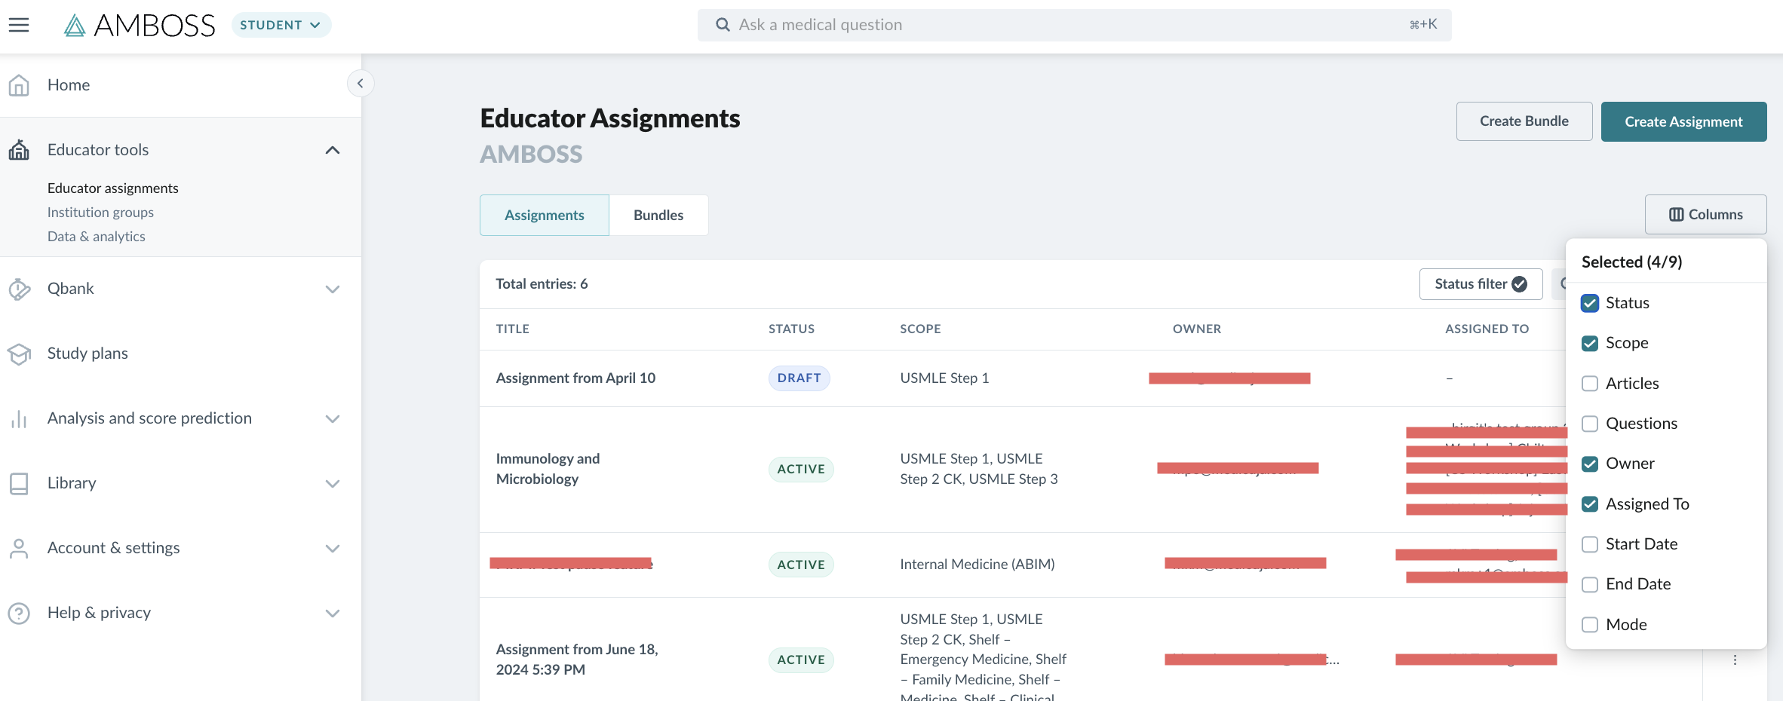Switch to the Bundles tab
1783x701 pixels.
[658, 215]
